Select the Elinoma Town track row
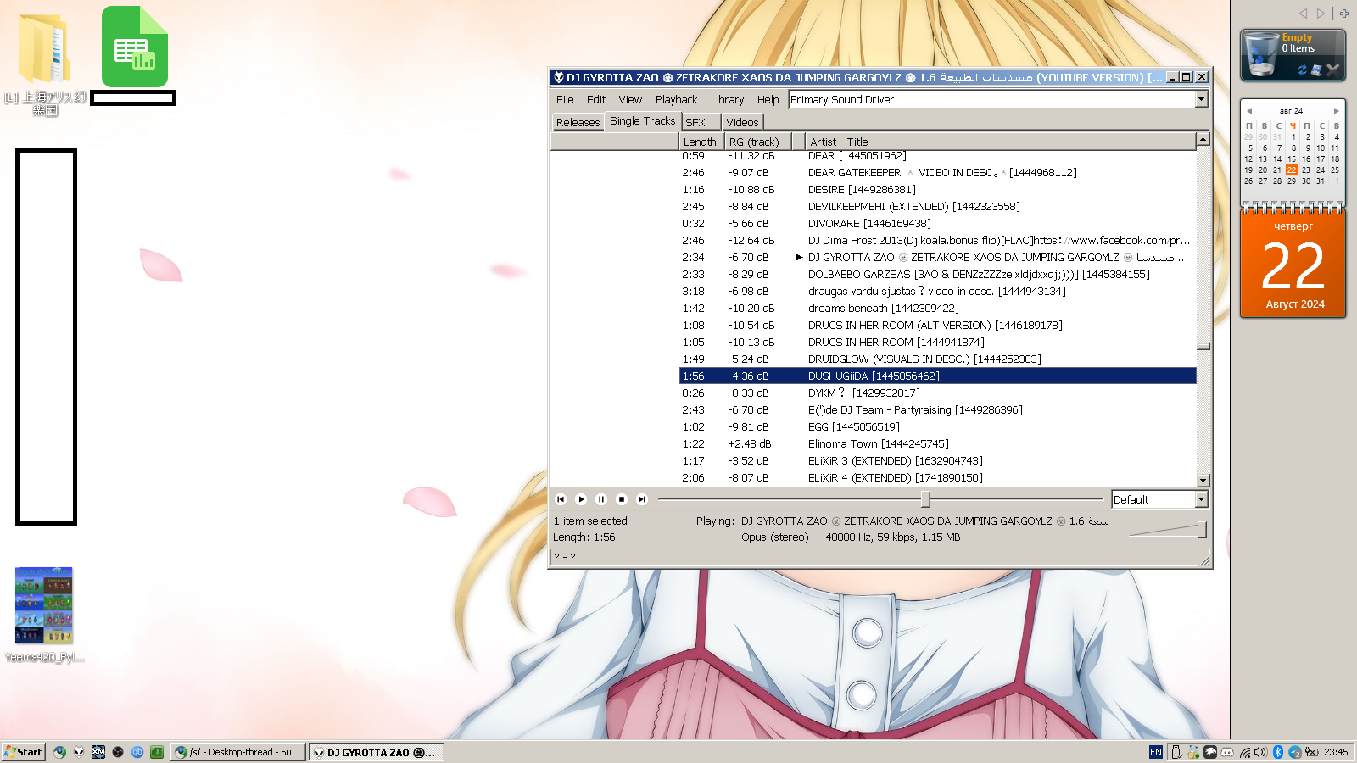Viewport: 1357px width, 763px height. (x=938, y=443)
